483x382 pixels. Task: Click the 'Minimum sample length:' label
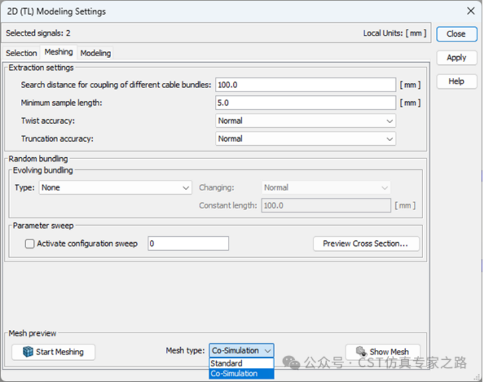pyautogui.click(x=61, y=103)
